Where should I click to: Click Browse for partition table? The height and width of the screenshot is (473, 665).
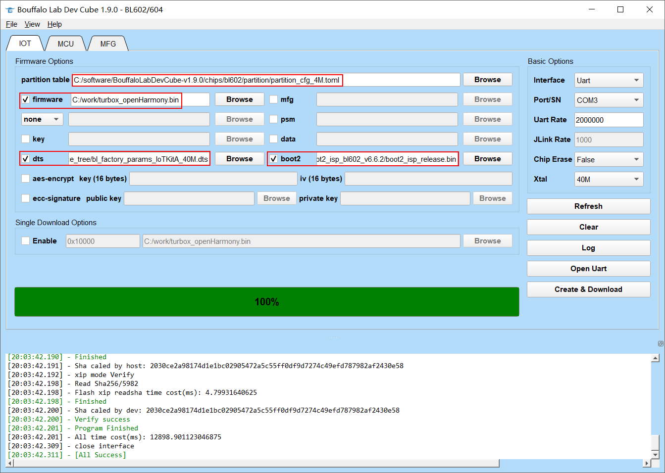(487, 80)
